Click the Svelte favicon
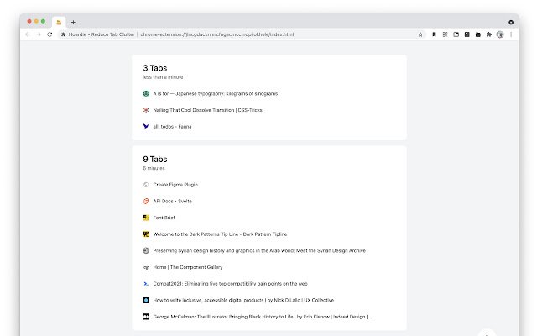This screenshot has height=336, width=537. point(146,202)
